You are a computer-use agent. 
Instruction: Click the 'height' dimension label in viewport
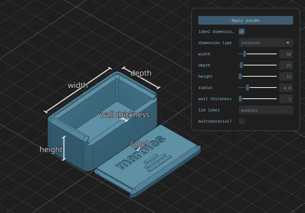click(x=51, y=149)
